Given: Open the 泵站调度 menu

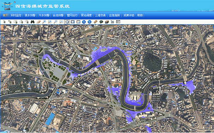Looking at the screenshot, I should click(86, 15).
